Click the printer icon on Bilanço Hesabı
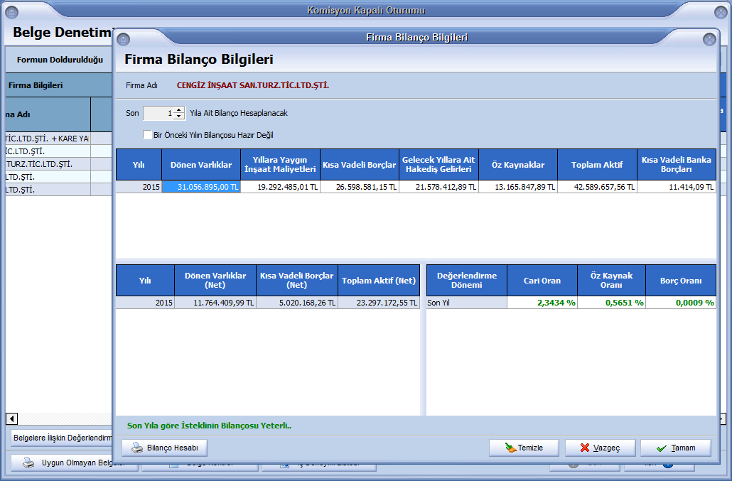The image size is (732, 481). click(x=136, y=448)
